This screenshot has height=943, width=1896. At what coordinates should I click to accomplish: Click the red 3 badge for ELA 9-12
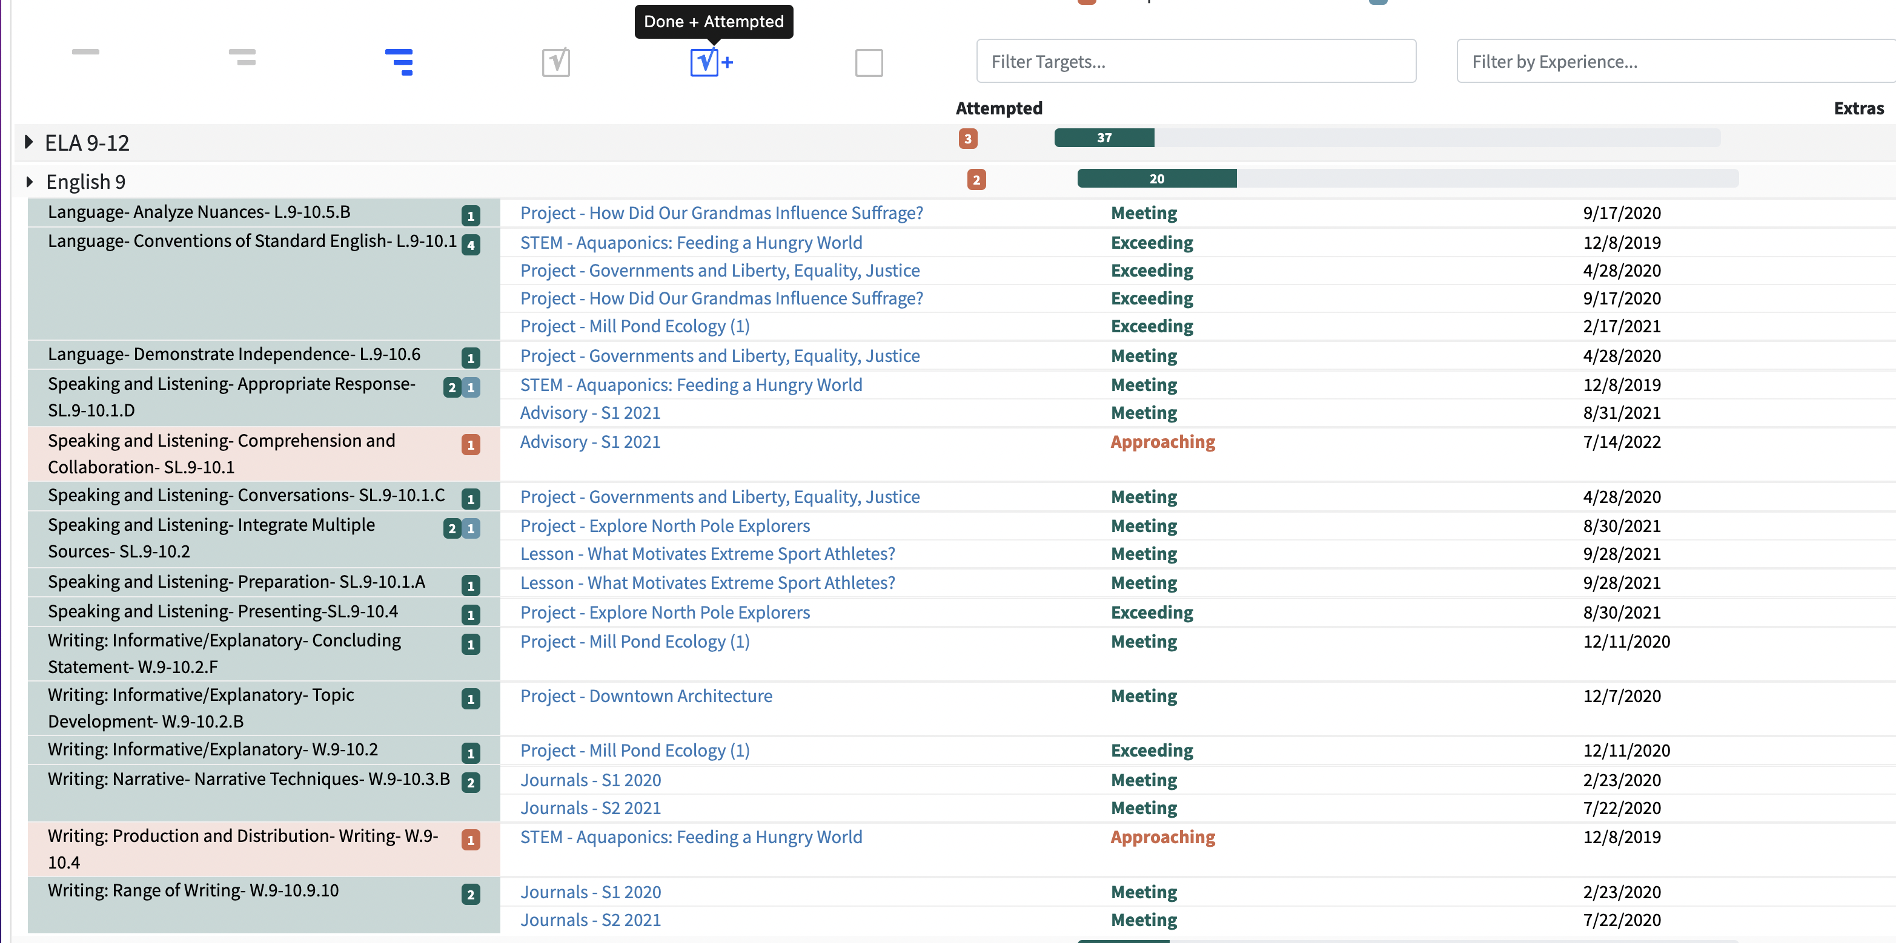[967, 139]
